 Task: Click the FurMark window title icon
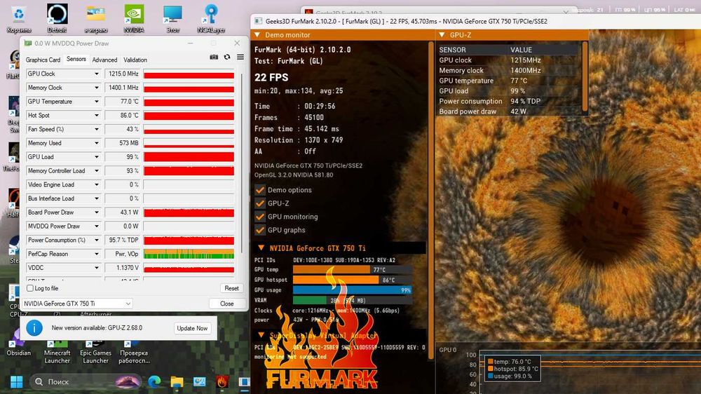tap(259, 21)
